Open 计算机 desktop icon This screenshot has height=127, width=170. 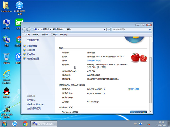point(6,24)
